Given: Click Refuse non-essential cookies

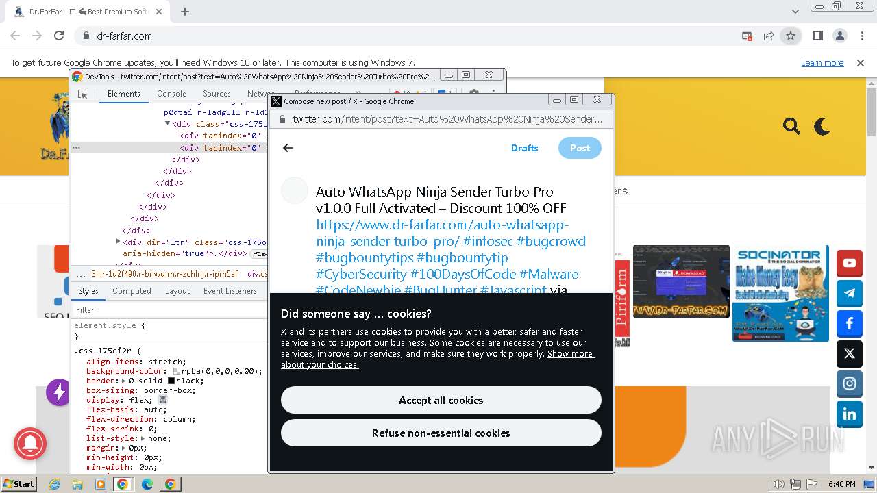Looking at the screenshot, I should pos(441,433).
